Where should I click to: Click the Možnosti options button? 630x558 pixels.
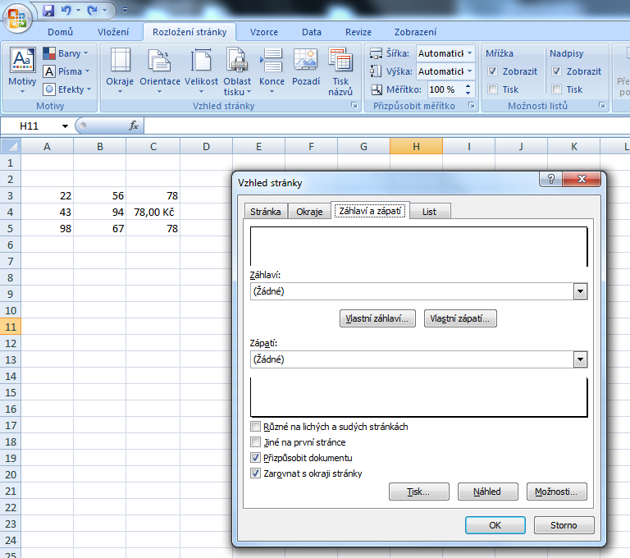556,492
